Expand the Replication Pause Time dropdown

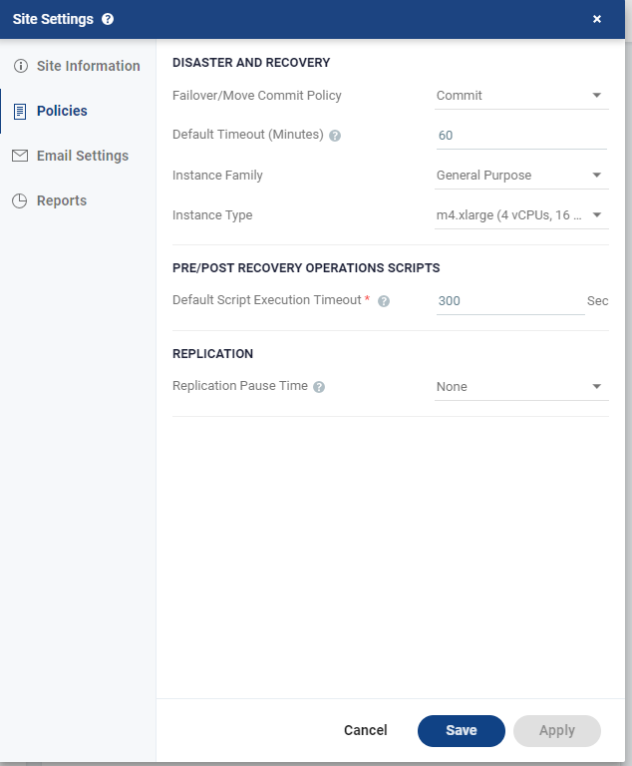pos(521,387)
